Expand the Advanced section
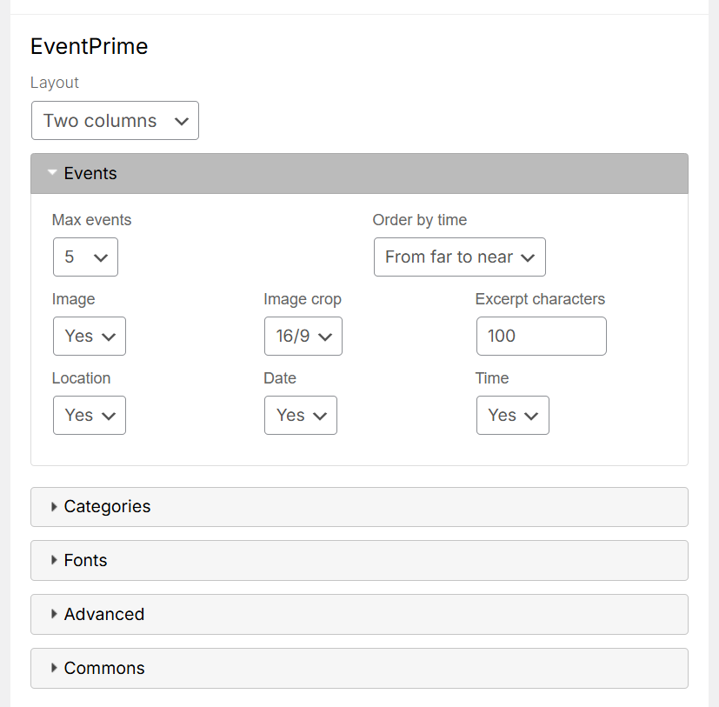719x707 pixels. 359,614
